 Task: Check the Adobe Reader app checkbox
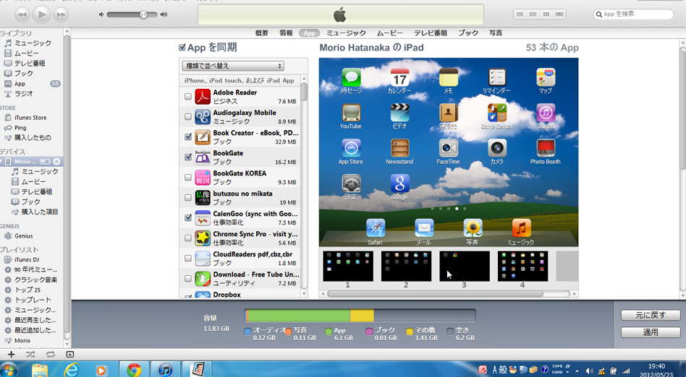pos(188,97)
